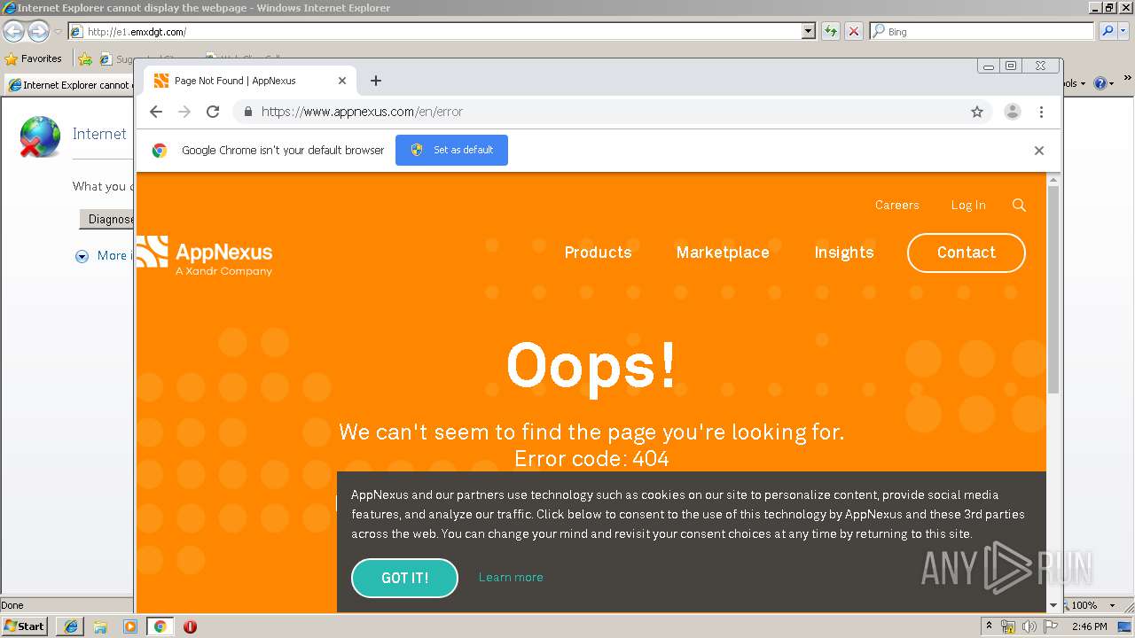Expand the IE address bar dropdown
Screen dimensions: 1135x638
click(808, 32)
